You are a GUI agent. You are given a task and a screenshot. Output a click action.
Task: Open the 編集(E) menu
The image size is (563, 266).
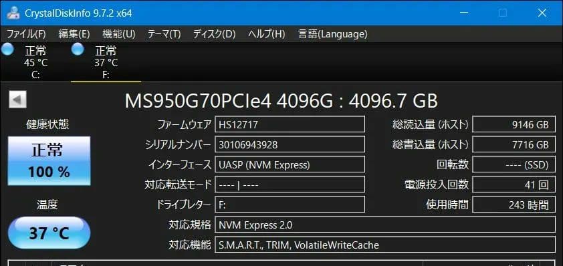(x=74, y=34)
